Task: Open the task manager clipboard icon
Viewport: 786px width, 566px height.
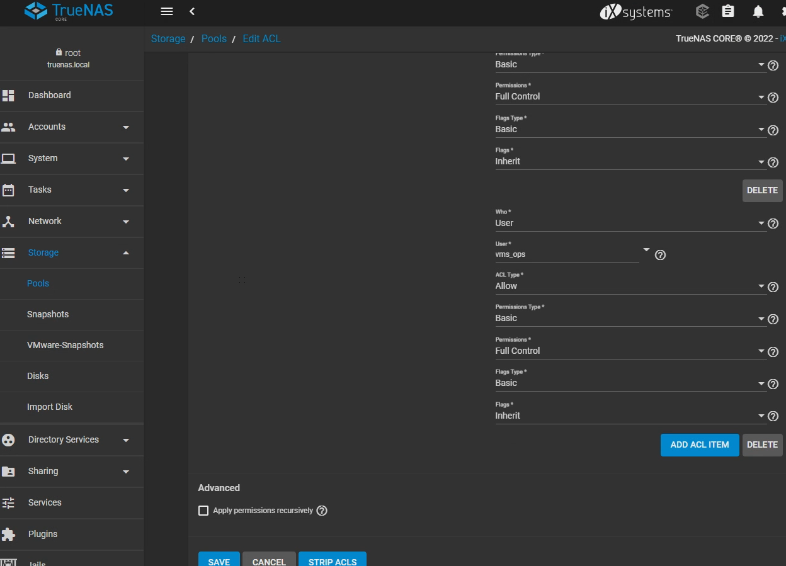Action: 728,11
